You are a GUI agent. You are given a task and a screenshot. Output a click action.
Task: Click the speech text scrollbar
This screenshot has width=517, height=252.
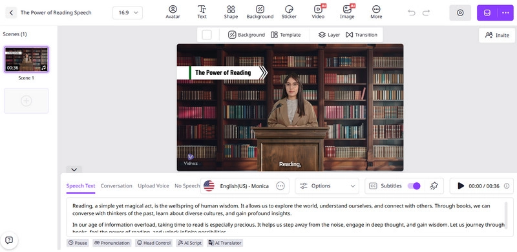(506, 215)
